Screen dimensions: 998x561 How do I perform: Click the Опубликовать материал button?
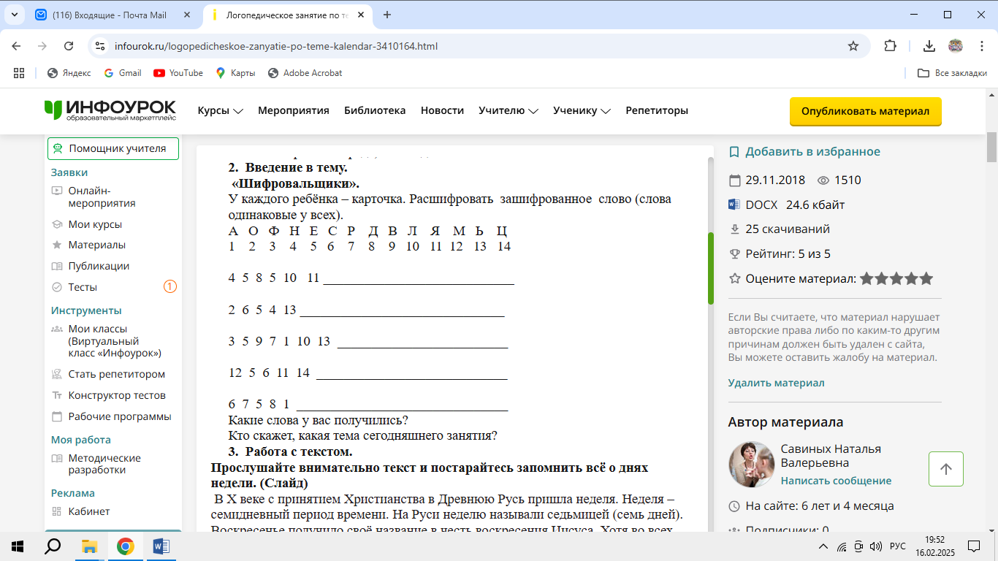pyautogui.click(x=866, y=112)
